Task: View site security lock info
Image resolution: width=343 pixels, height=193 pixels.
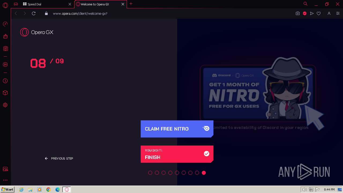Action: pos(46,13)
